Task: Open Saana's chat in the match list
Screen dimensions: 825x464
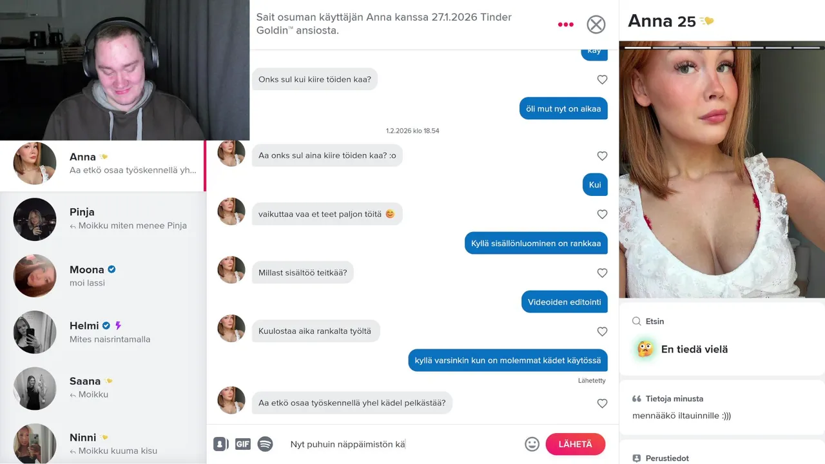Action: click(103, 388)
